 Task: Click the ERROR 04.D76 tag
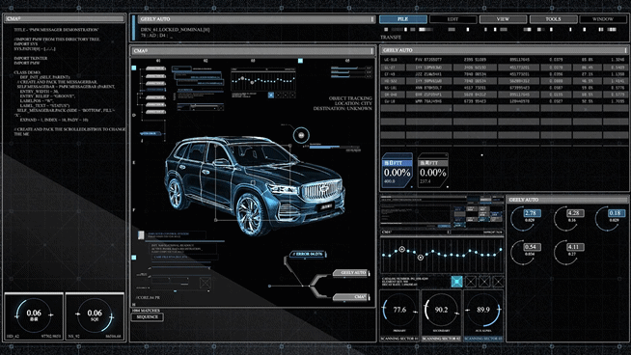pos(308,254)
